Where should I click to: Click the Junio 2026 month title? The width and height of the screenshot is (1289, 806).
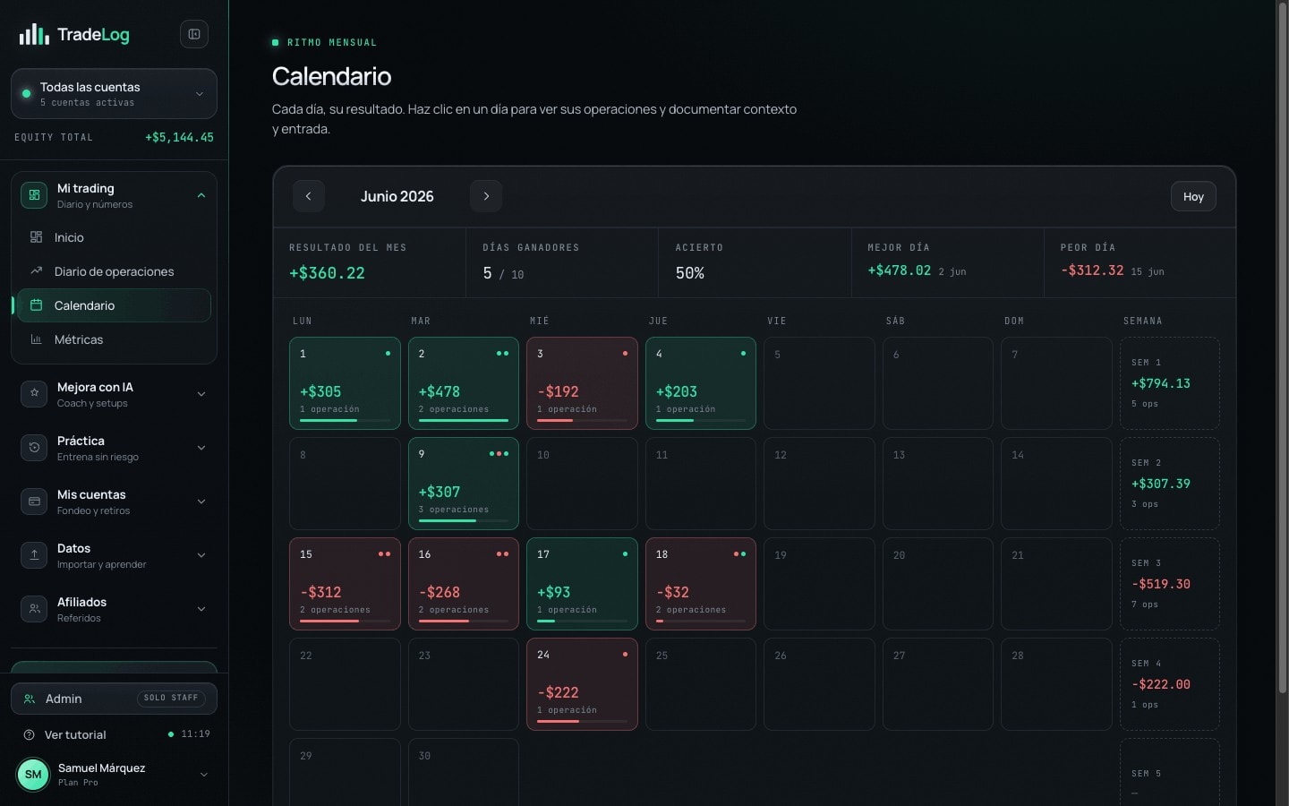coord(397,196)
